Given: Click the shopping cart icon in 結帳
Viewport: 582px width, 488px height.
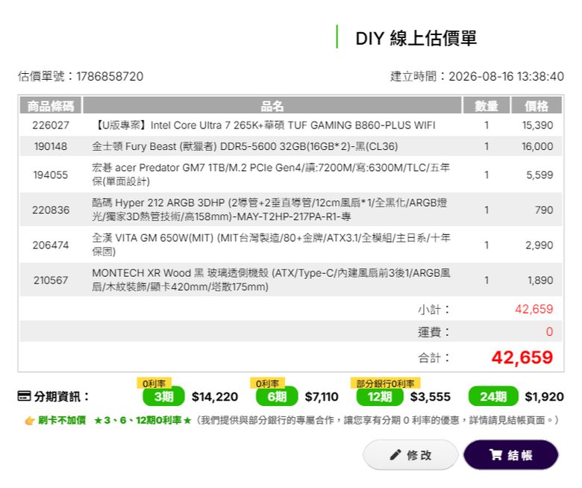Looking at the screenshot, I should coord(495,455).
